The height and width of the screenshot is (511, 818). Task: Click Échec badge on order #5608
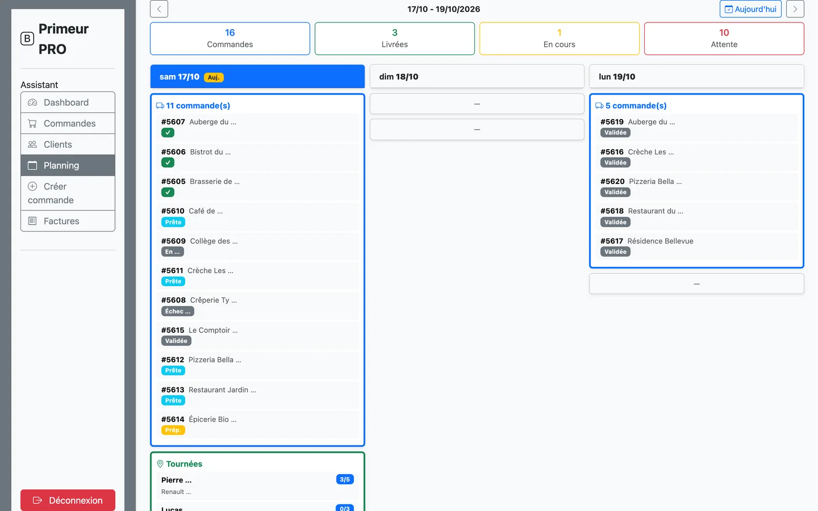pos(178,311)
